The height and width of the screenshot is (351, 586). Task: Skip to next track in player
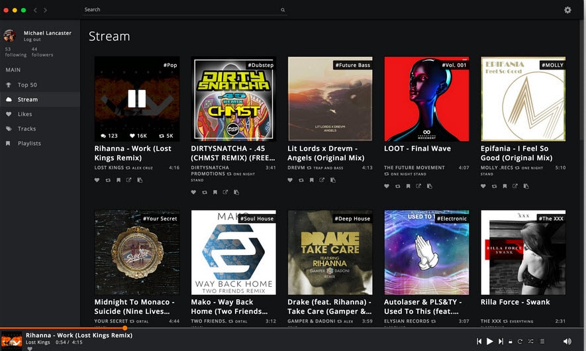pos(501,342)
